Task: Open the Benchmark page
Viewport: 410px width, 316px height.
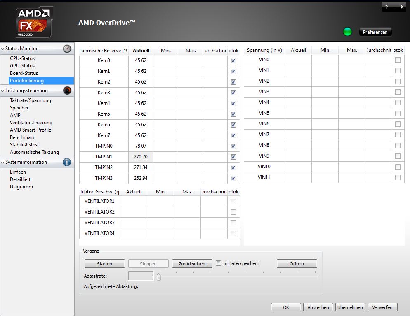Action: [x=22, y=137]
